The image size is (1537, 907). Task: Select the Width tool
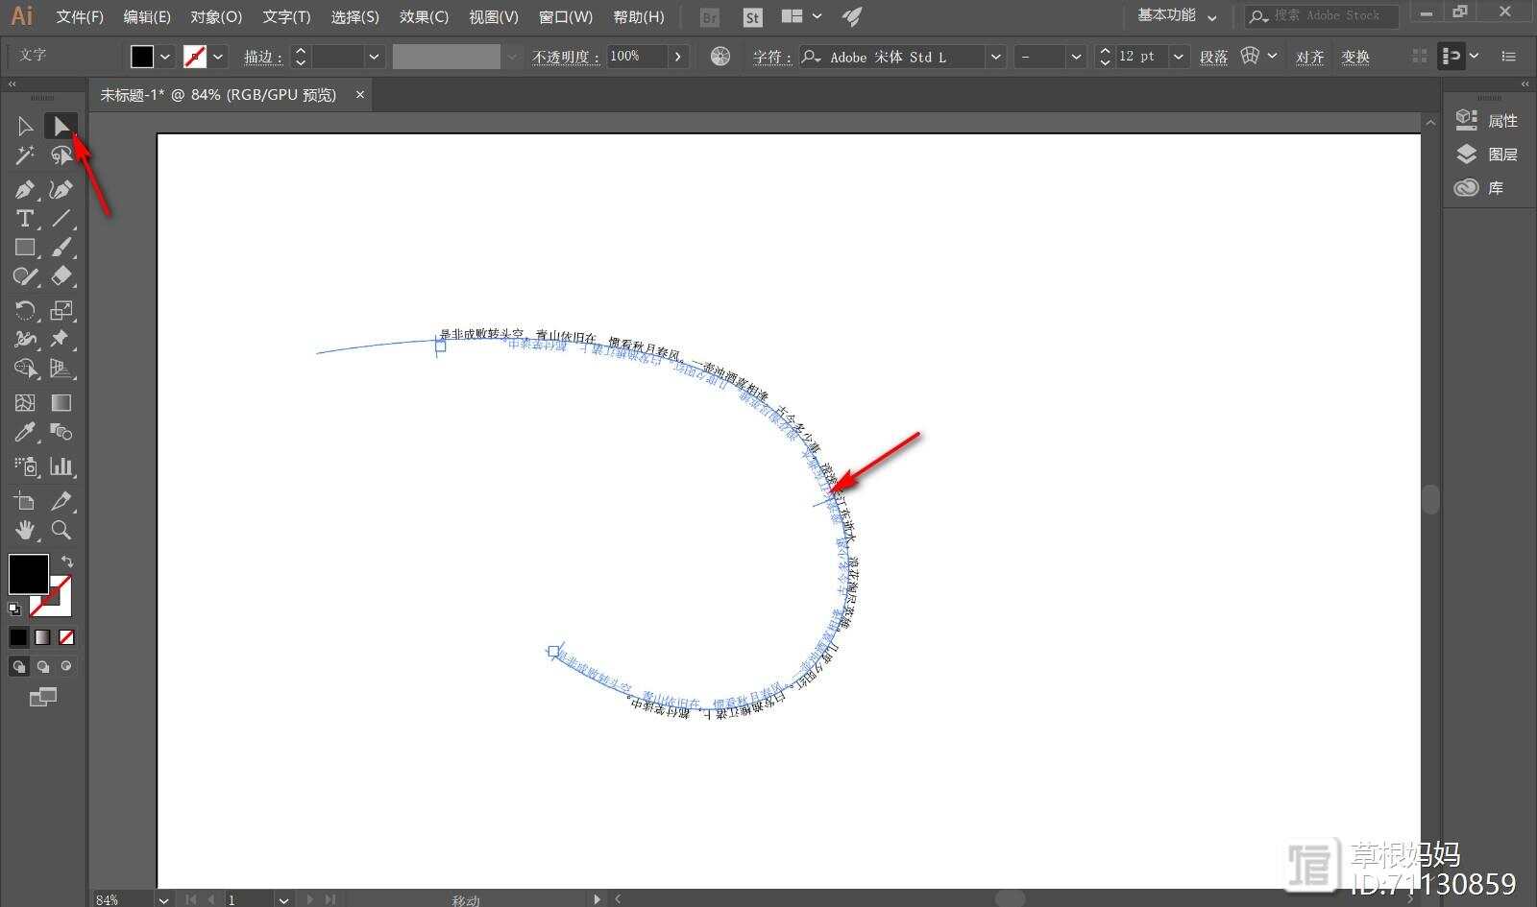[25, 339]
